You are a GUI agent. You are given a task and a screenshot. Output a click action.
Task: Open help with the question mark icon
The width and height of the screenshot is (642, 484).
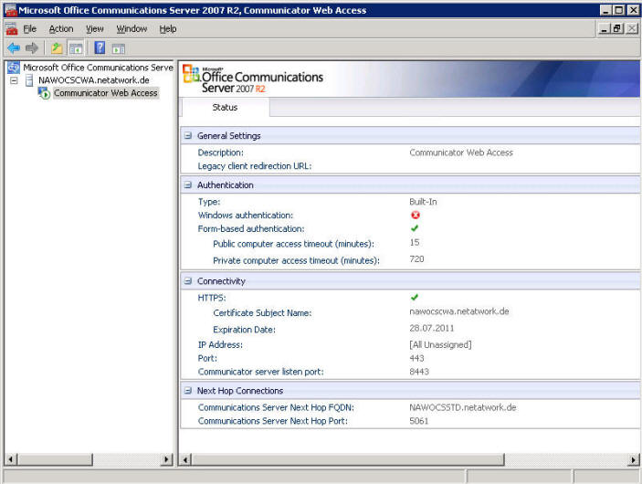coord(100,47)
